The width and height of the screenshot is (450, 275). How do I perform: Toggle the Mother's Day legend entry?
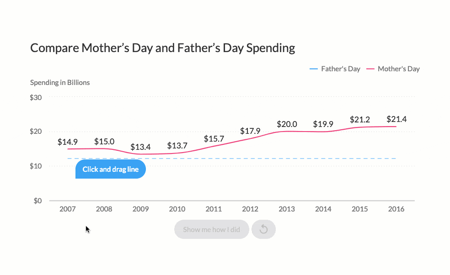393,69
